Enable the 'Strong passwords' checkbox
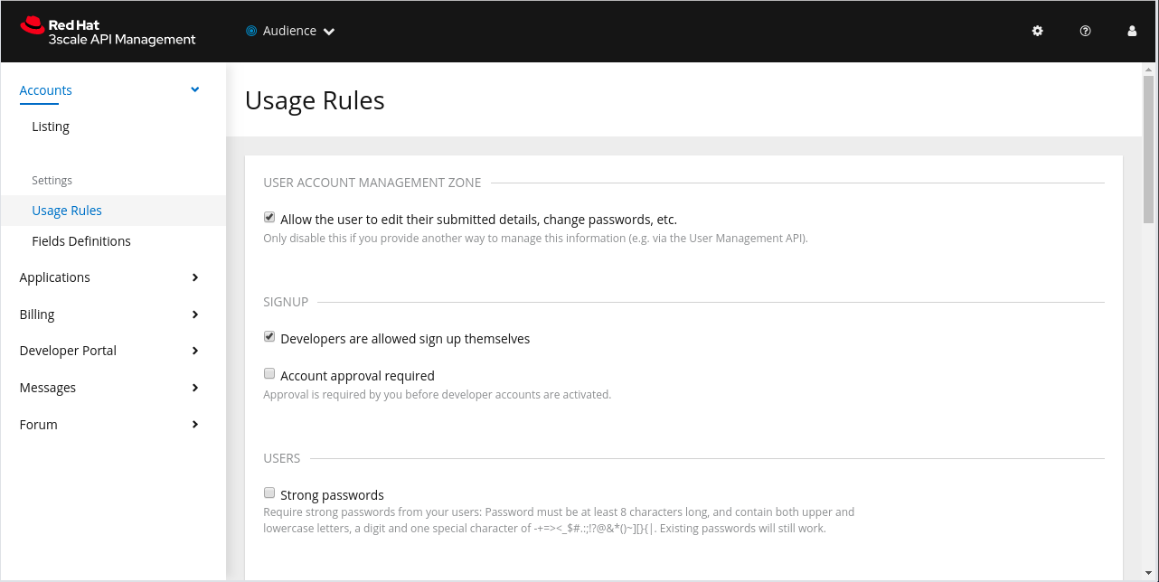The height and width of the screenshot is (582, 1159). [269, 493]
